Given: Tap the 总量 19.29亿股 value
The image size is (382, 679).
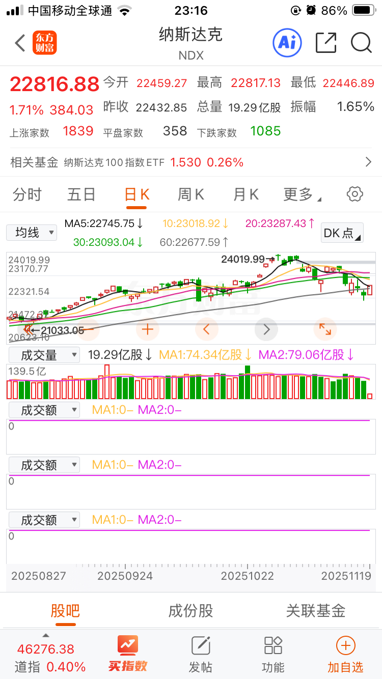Looking at the screenshot, I should [254, 107].
